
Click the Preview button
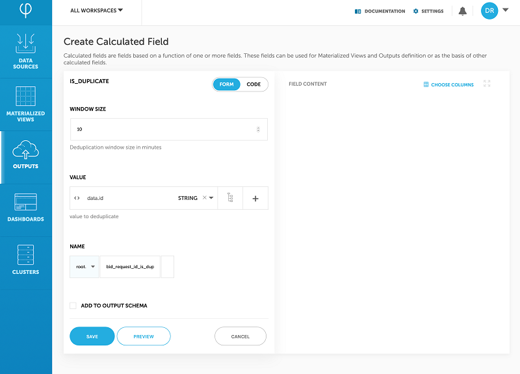(143, 336)
